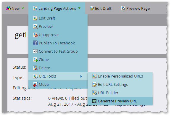Expand Landing Page Actions dropdown arrow
This screenshot has height=116, width=171.
(x=79, y=8)
